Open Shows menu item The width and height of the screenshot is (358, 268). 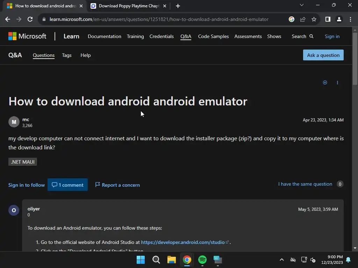(x=274, y=36)
